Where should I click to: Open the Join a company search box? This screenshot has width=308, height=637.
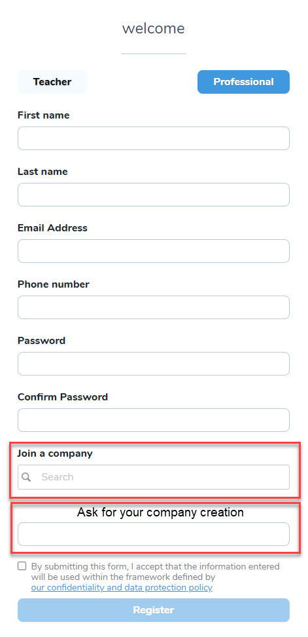pyautogui.click(x=154, y=477)
